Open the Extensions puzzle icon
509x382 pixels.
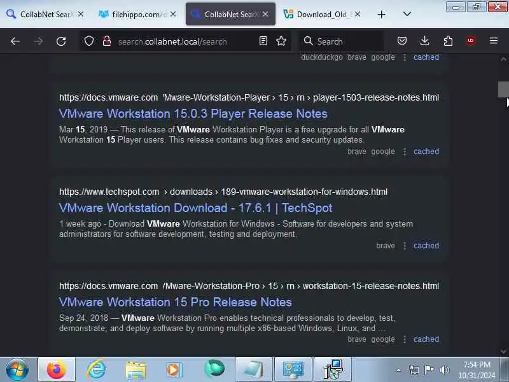point(448,41)
